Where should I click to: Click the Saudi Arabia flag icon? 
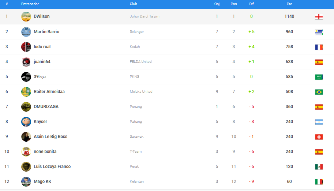(x=319, y=77)
